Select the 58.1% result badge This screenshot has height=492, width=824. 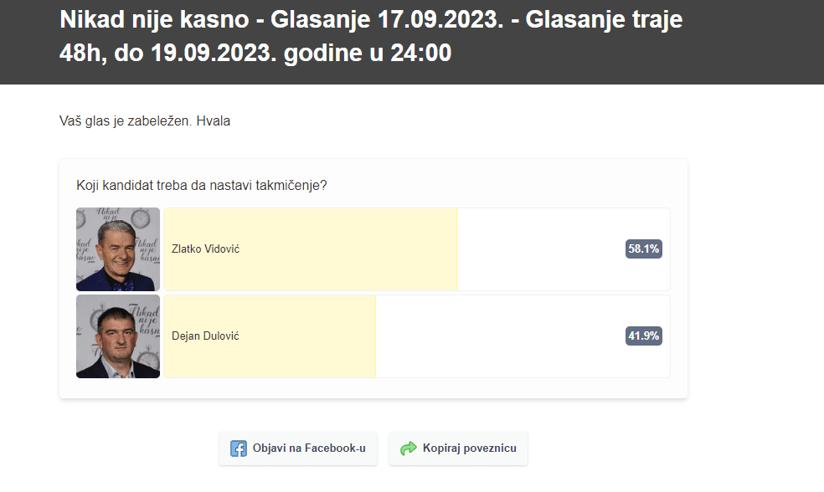click(644, 249)
